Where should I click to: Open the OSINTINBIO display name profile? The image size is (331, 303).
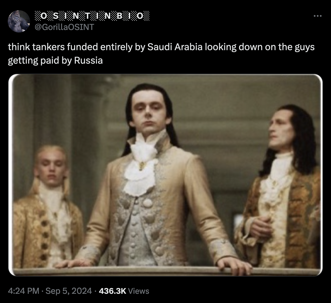point(92,16)
